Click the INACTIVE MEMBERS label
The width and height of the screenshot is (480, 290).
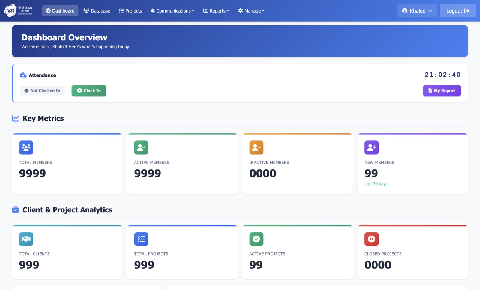pos(269,163)
